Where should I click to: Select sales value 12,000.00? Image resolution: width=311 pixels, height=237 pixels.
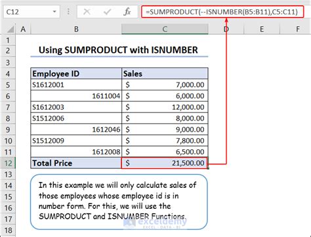165,107
